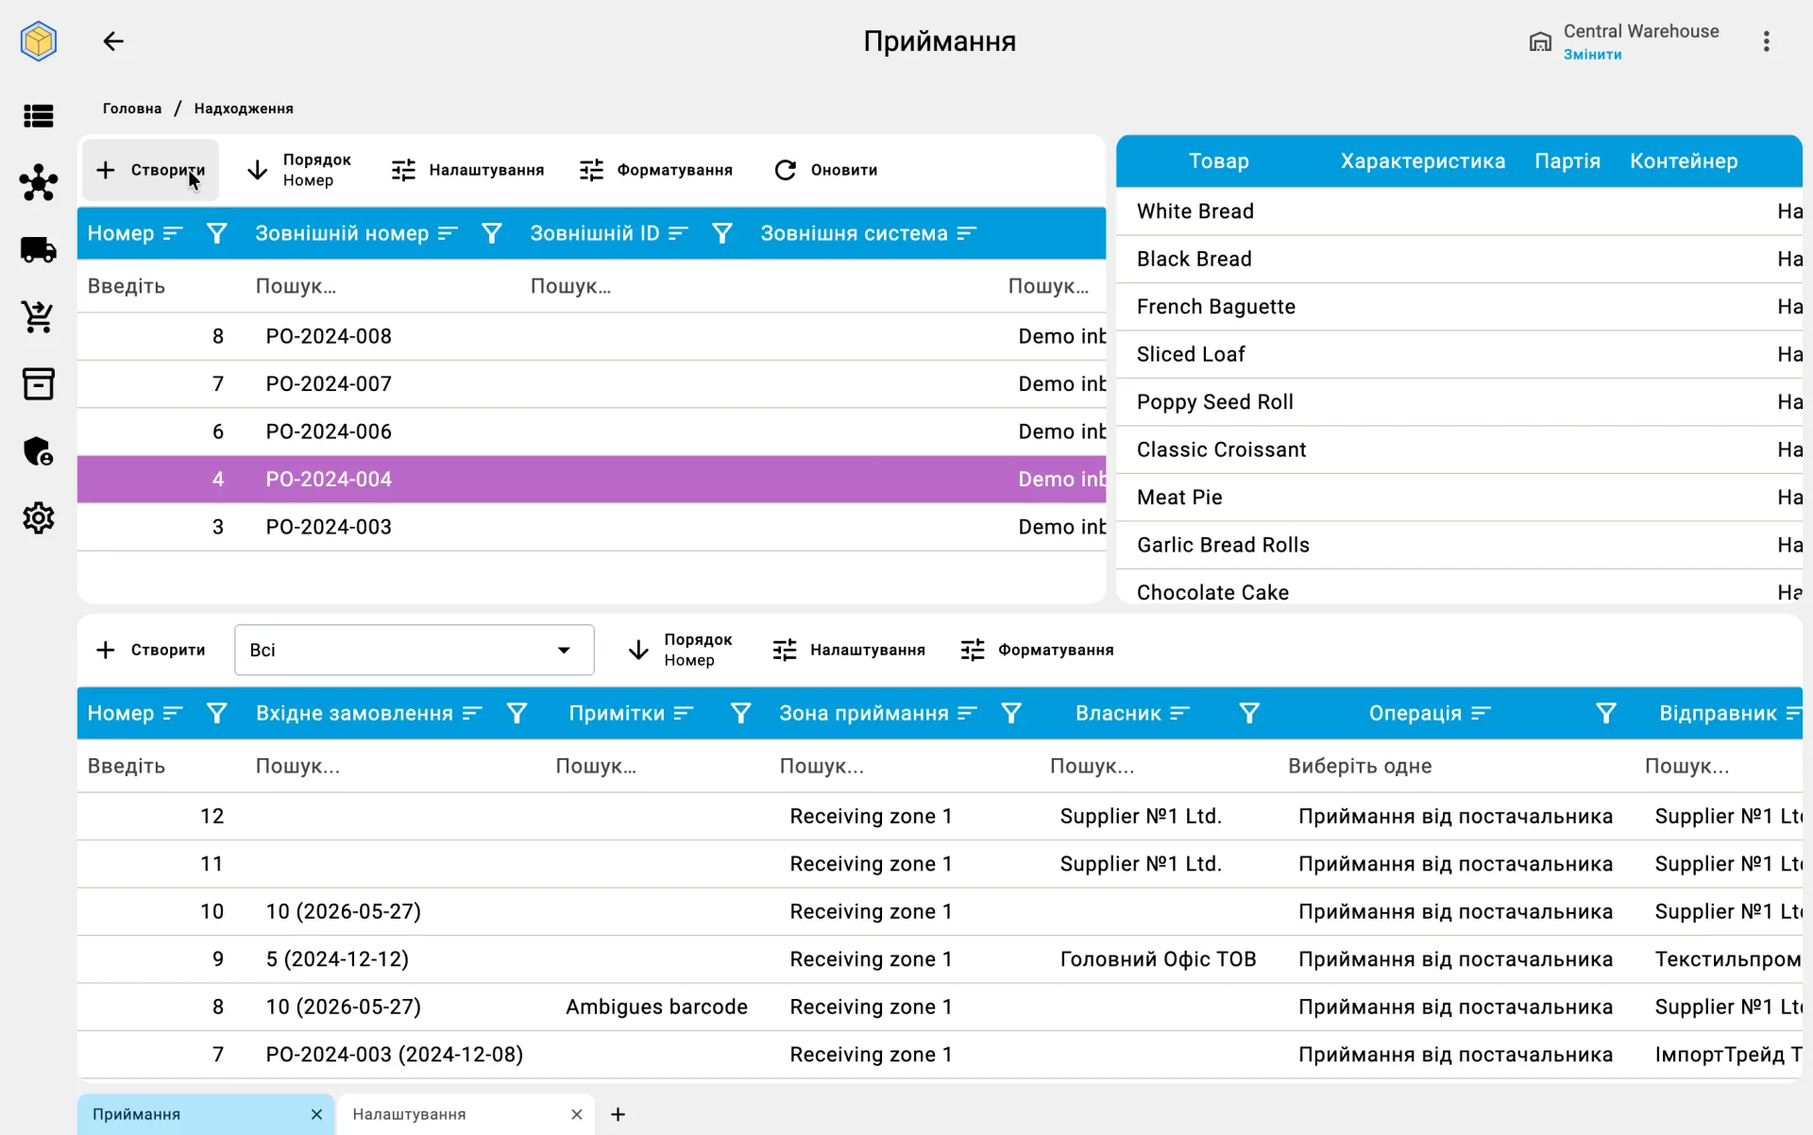This screenshot has width=1813, height=1135.
Task: Open the list view sidebar icon
Action: coord(39,116)
